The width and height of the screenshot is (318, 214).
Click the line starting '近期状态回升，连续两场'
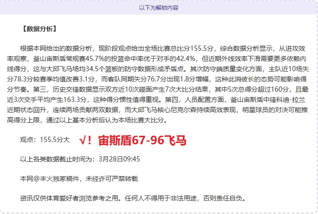(157, 110)
